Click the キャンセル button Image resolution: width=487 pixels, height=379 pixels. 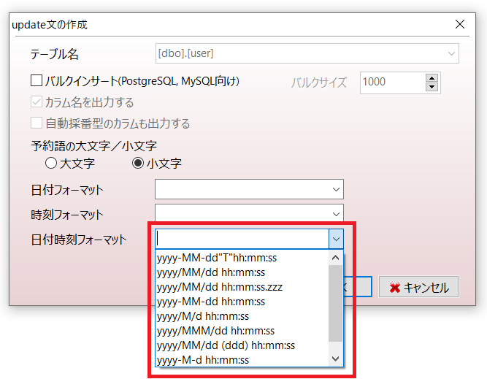point(418,287)
